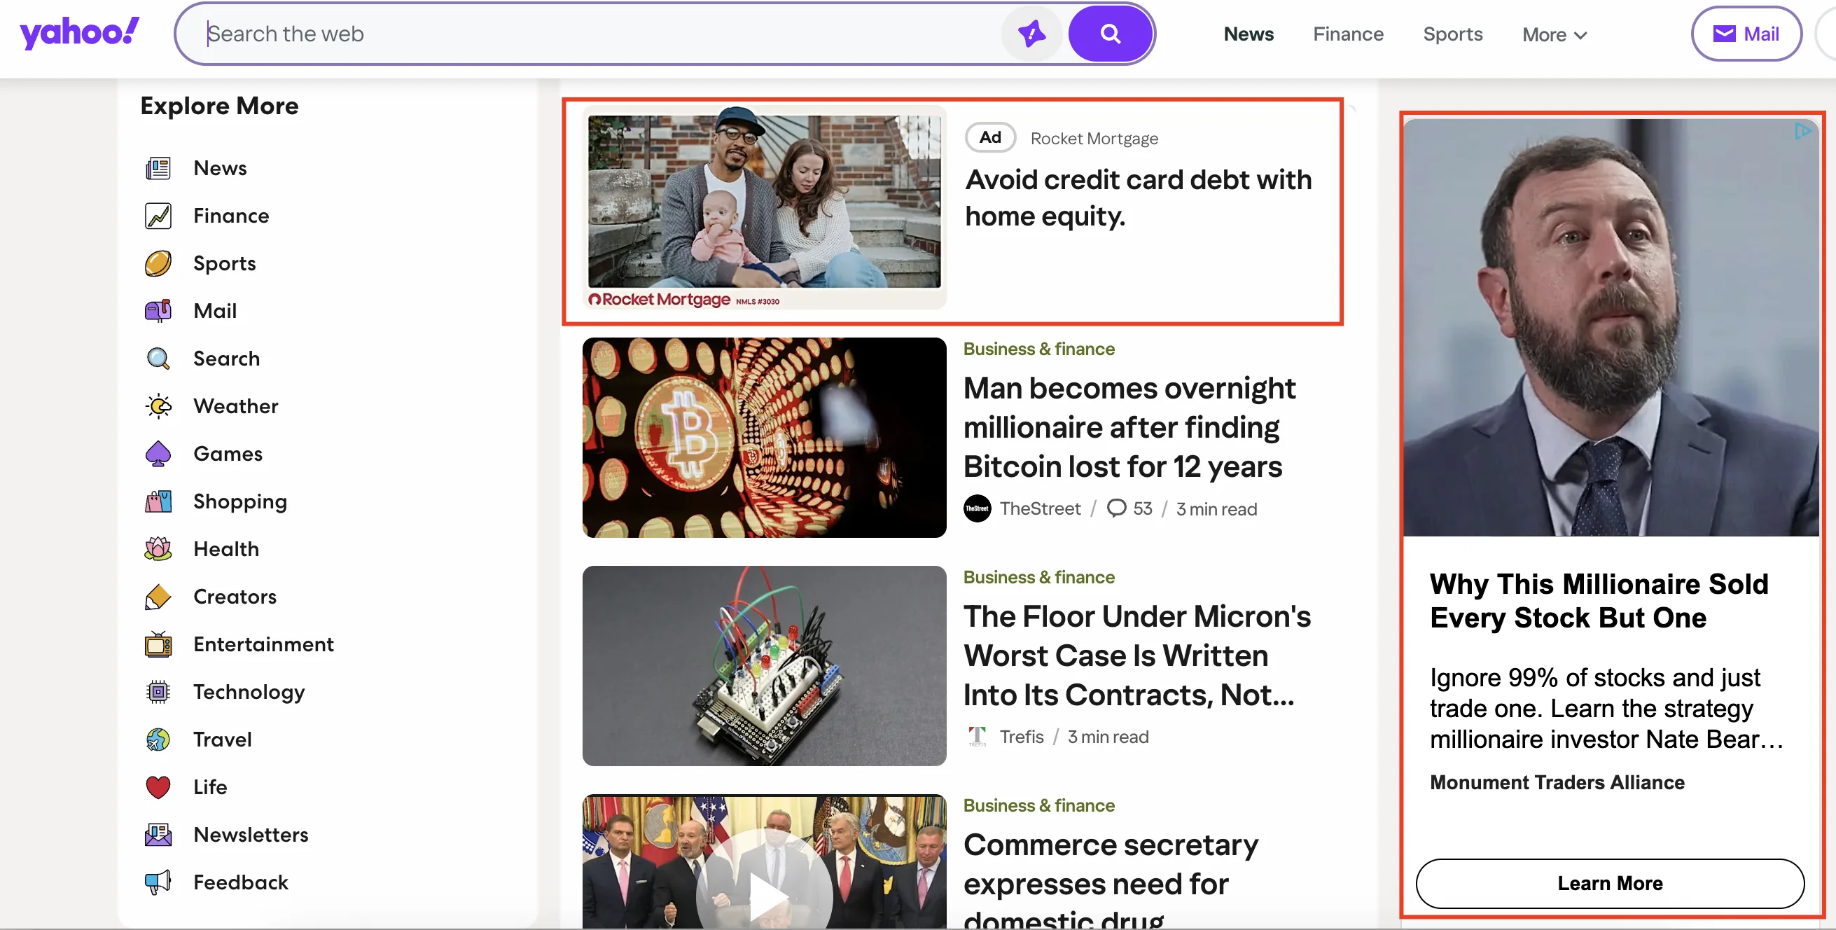Open the 'Avoid credit card debt' ad headline
The height and width of the screenshot is (930, 1836).
(x=1139, y=198)
